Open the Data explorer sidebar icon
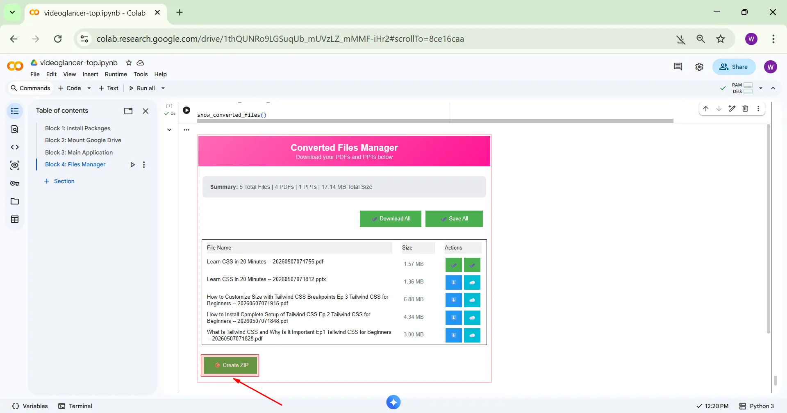This screenshot has height=413, width=787. [15, 165]
